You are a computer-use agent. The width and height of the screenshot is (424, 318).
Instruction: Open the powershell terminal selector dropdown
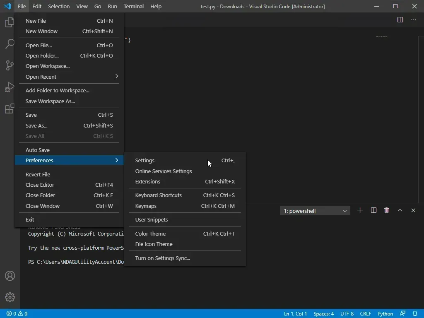tap(315, 211)
